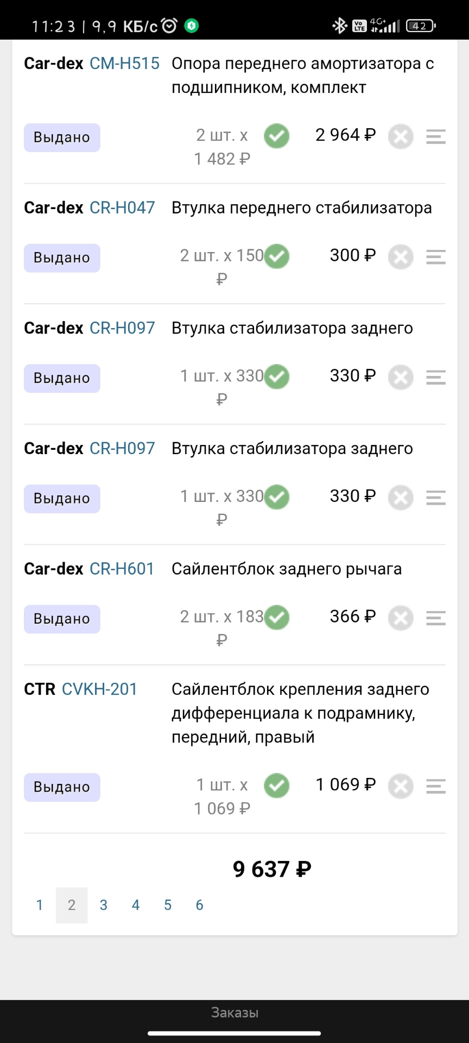This screenshot has width=469, height=1043.
Task: Open part number link CM-H515
Action: [124, 63]
